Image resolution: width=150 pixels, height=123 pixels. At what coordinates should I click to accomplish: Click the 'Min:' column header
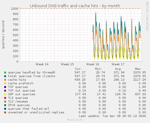point(98,69)
